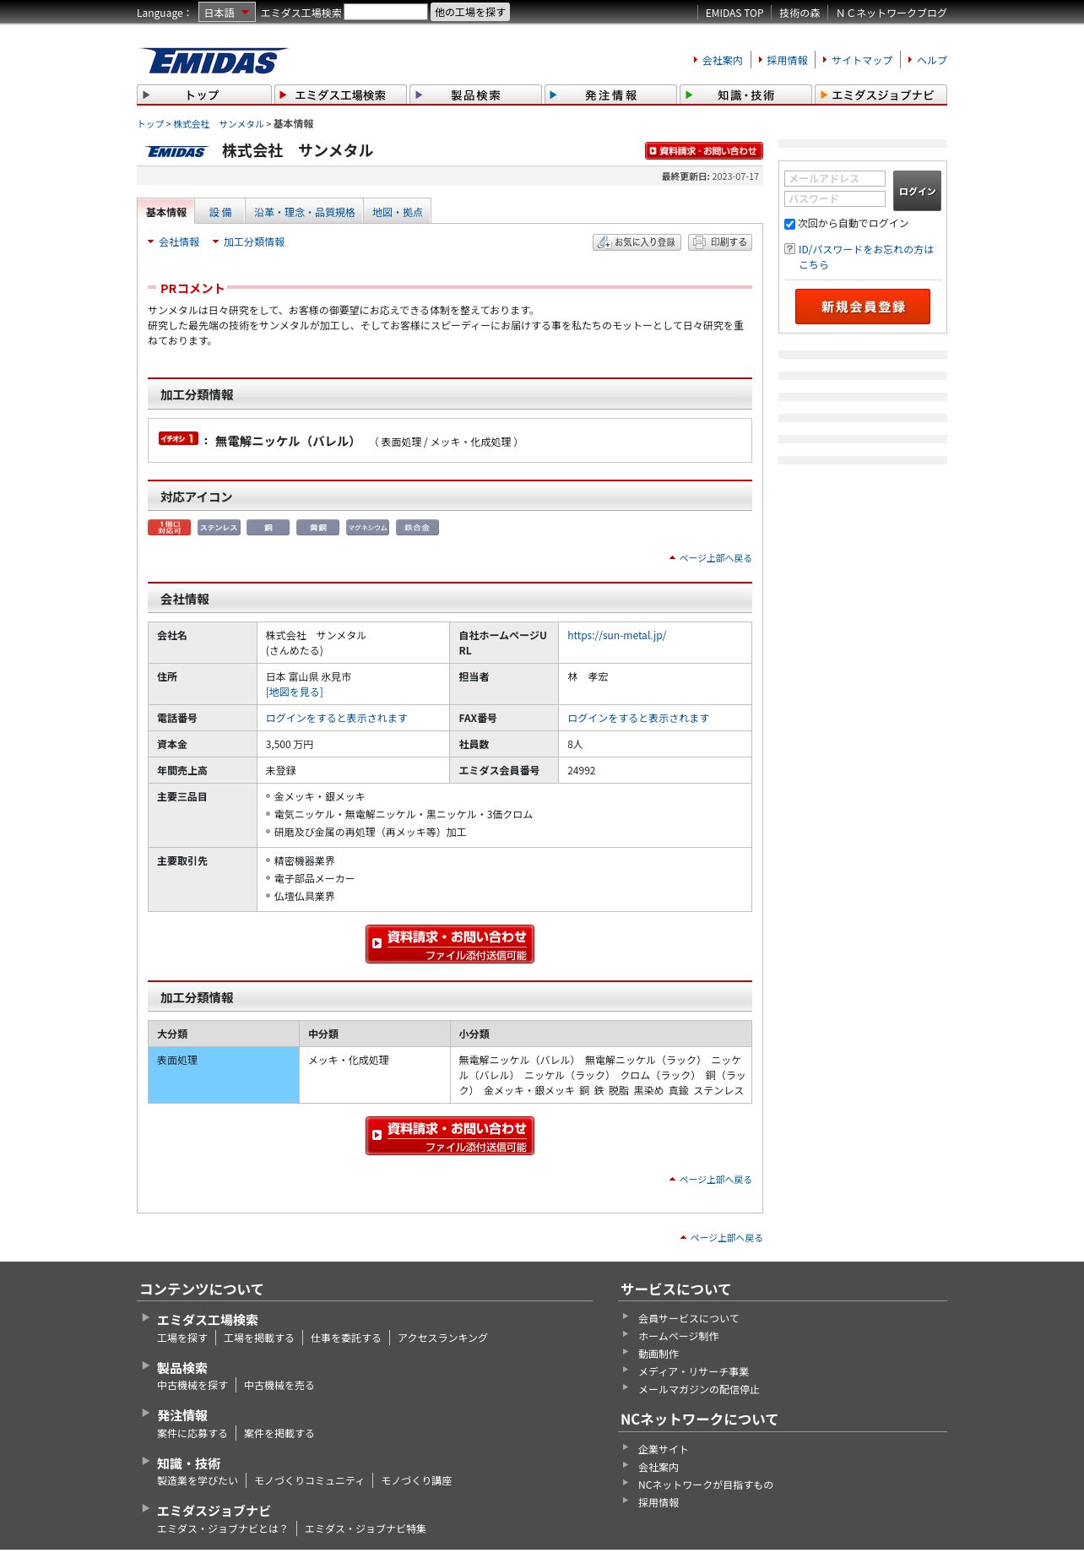Open the 知識・技術 navigation menu
Image resolution: width=1084 pixels, height=1558 pixels.
(x=745, y=95)
